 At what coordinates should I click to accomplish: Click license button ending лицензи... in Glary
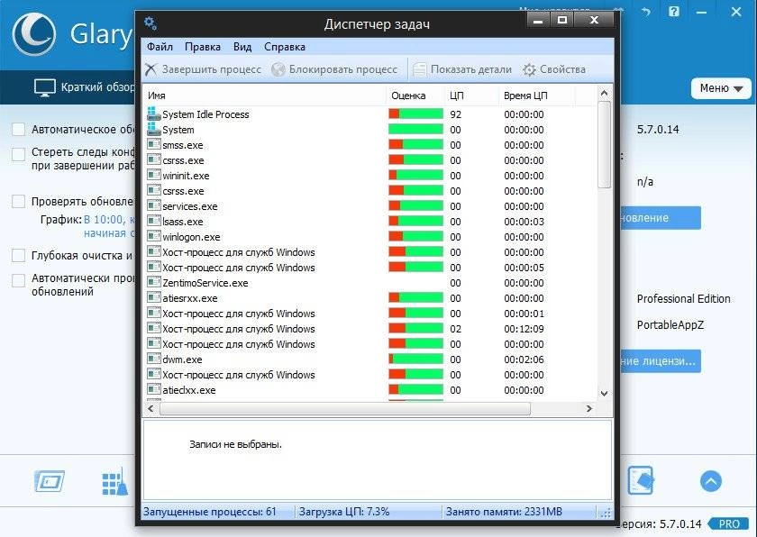point(660,361)
